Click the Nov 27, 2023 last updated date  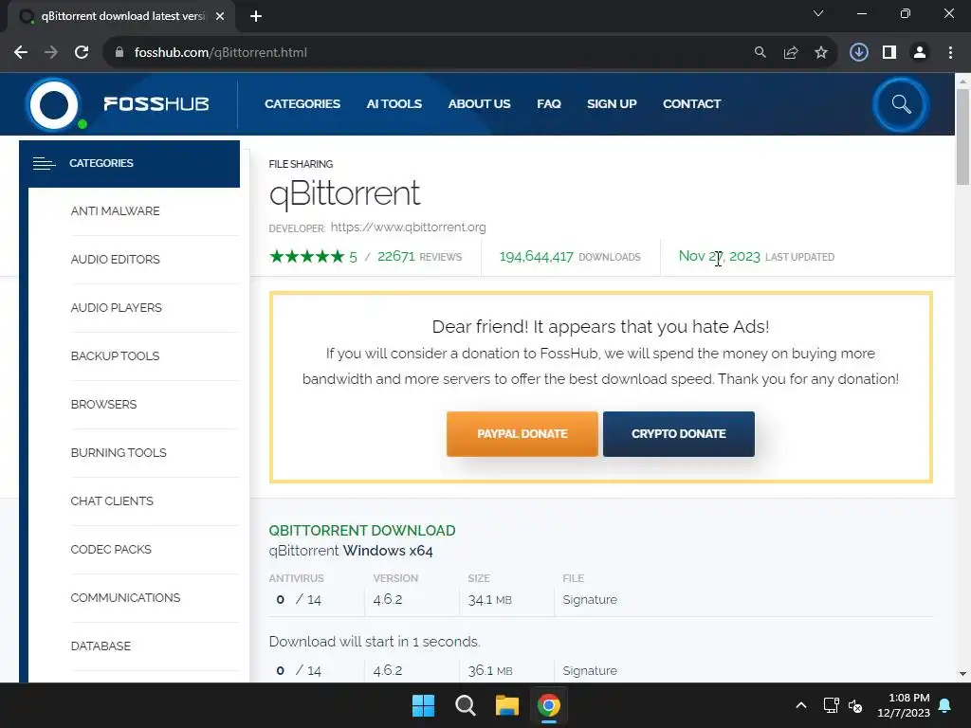[x=719, y=256]
